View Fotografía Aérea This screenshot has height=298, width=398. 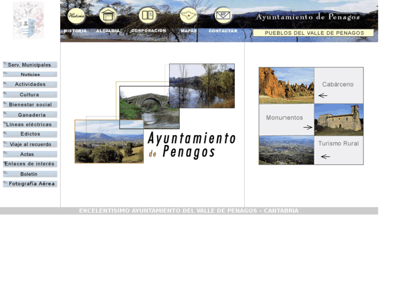coord(30,184)
